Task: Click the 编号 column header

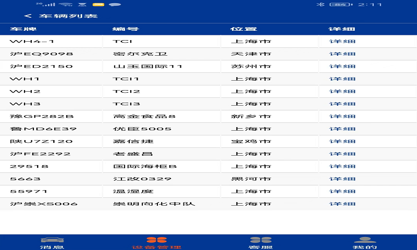Action: coord(126,29)
